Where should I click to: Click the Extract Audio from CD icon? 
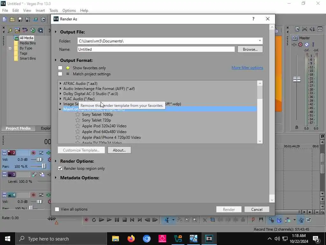33,30
